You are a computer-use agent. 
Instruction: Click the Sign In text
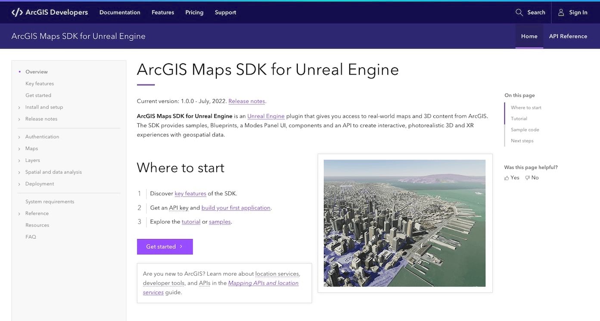click(578, 12)
